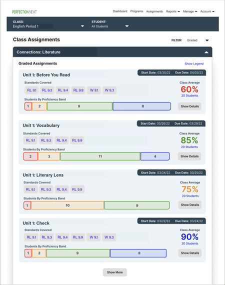Open the Programs page
This screenshot has height=285, width=225.
136,11
